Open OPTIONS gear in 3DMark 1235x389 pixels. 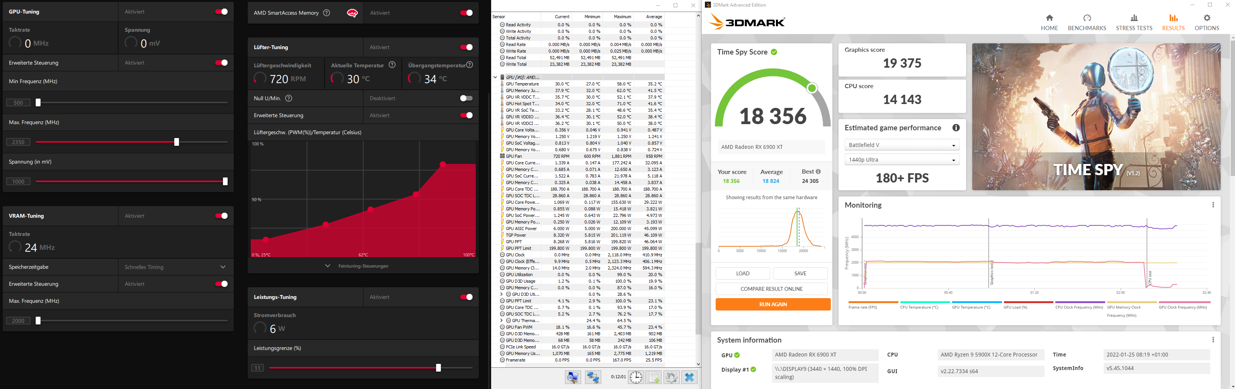(x=1207, y=22)
